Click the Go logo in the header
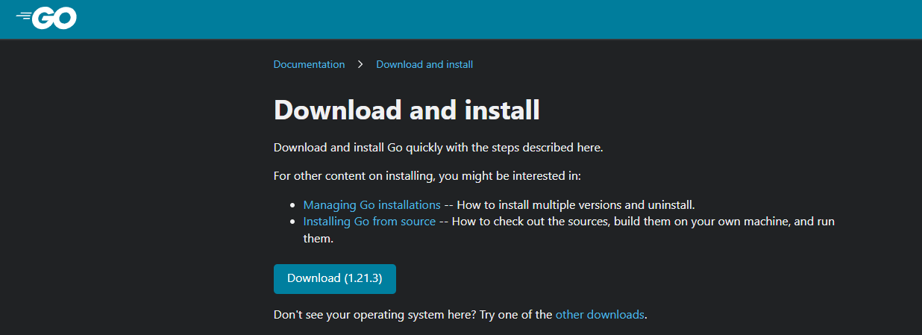The width and height of the screenshot is (922, 335). click(46, 18)
